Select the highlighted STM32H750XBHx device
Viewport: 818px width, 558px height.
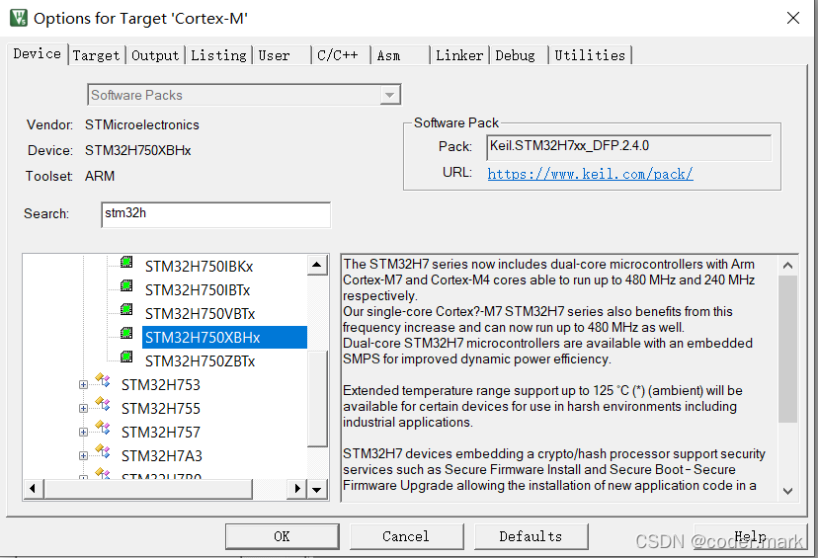[x=224, y=338]
